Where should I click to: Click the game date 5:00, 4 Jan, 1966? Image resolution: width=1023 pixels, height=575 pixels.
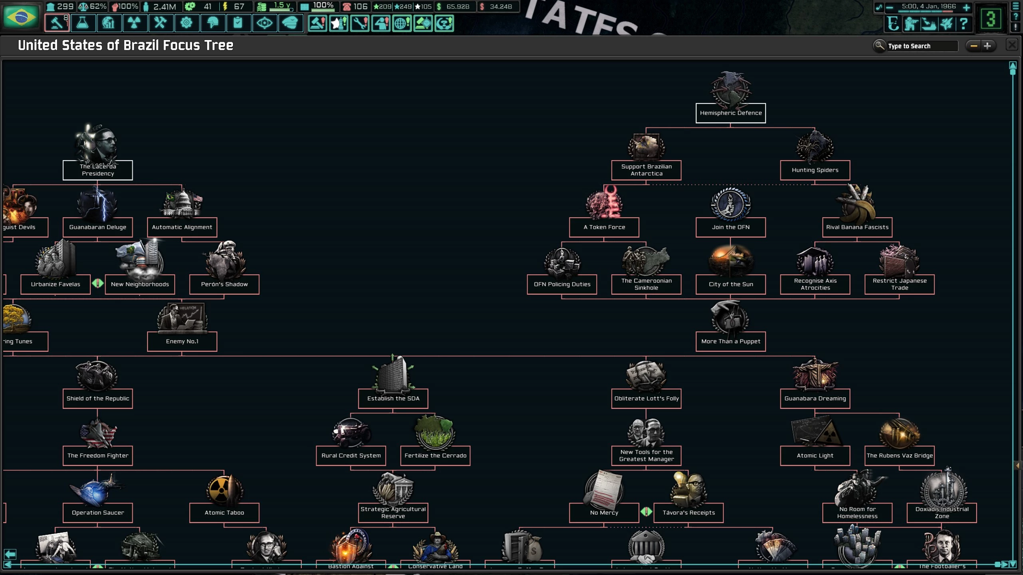click(x=929, y=6)
